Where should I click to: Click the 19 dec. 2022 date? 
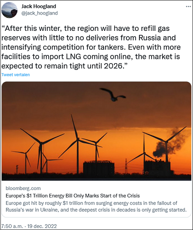(x=42, y=226)
